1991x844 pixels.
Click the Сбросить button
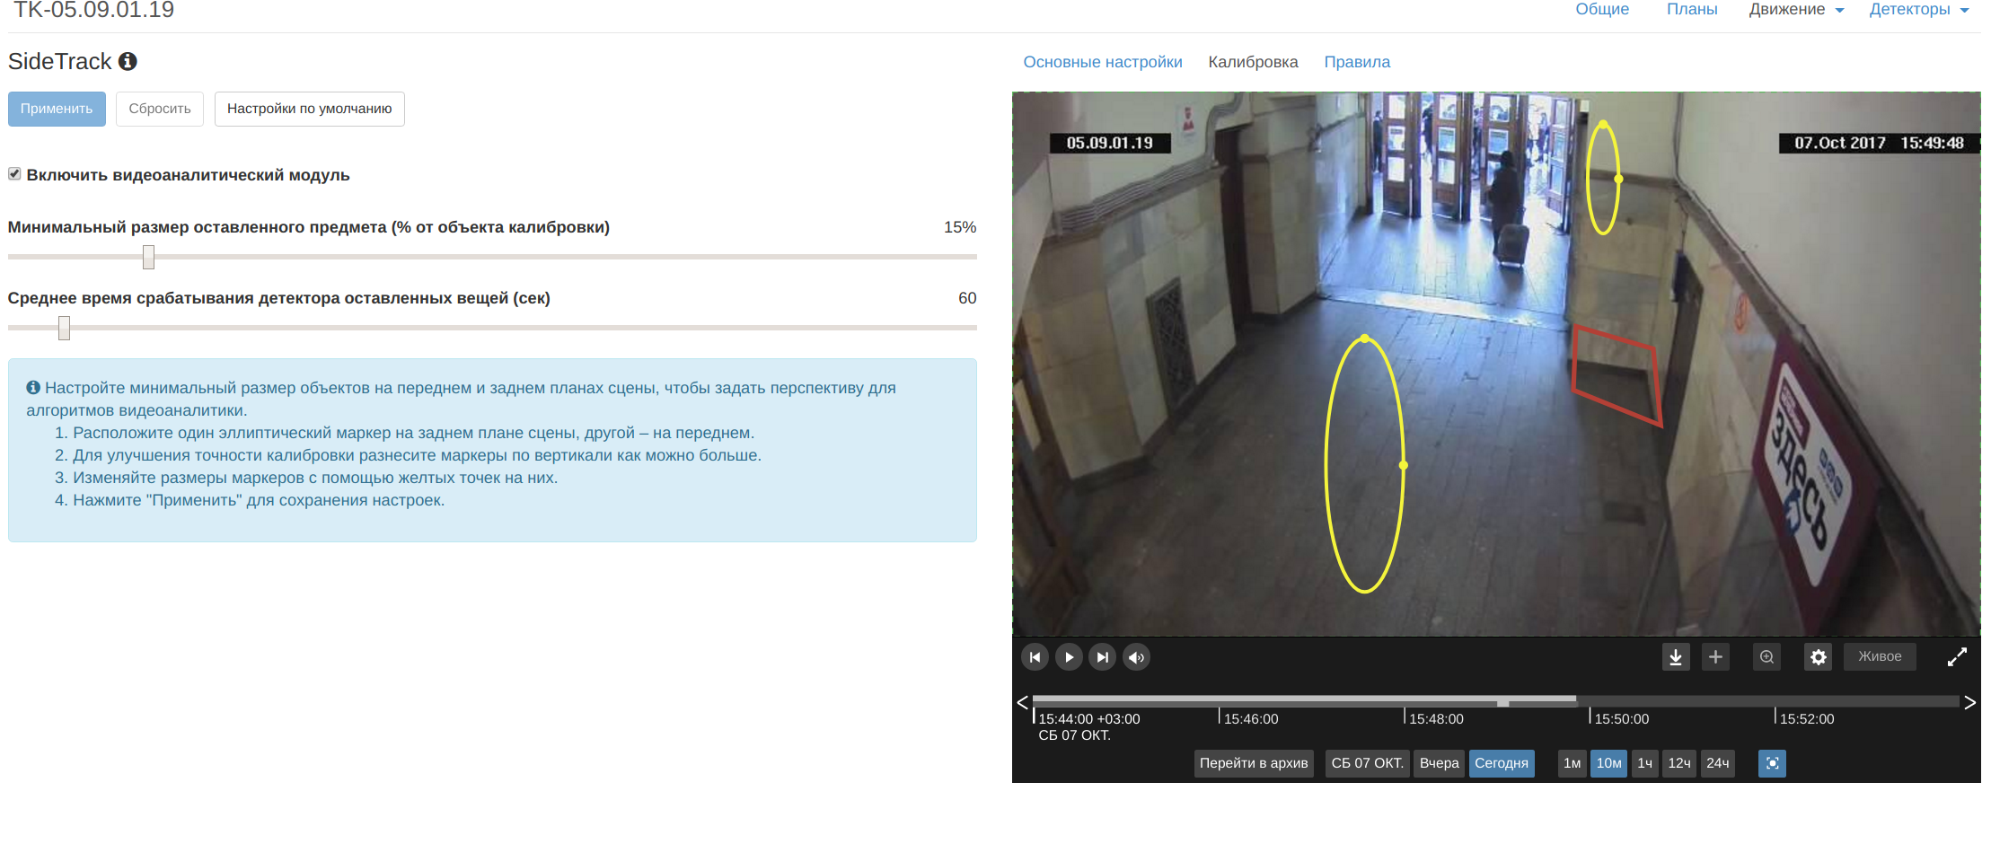(160, 109)
